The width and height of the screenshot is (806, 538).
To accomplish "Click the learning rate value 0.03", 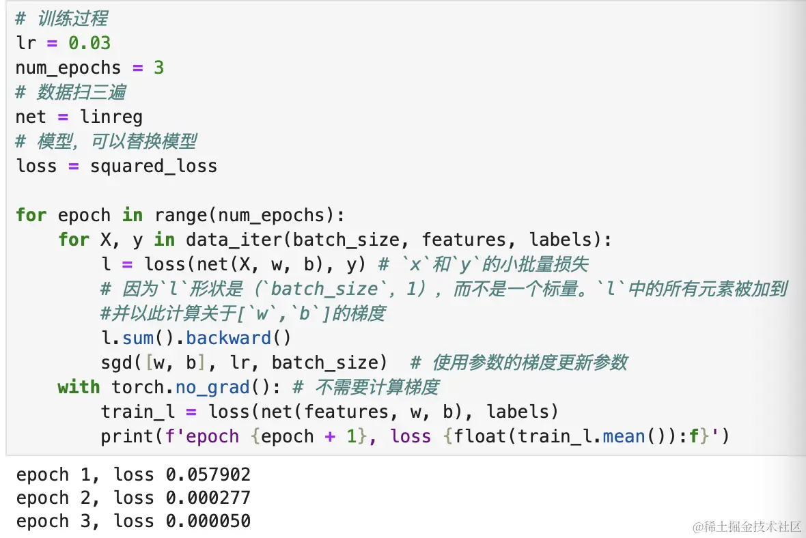I will 89,43.
